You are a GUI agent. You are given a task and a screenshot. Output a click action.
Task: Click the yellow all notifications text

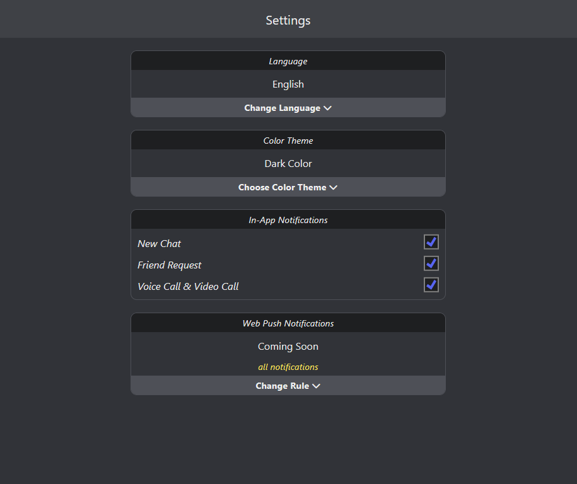288,367
